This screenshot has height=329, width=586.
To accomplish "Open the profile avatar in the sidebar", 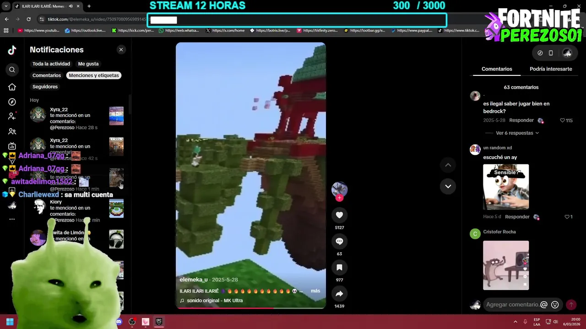I will point(12,206).
